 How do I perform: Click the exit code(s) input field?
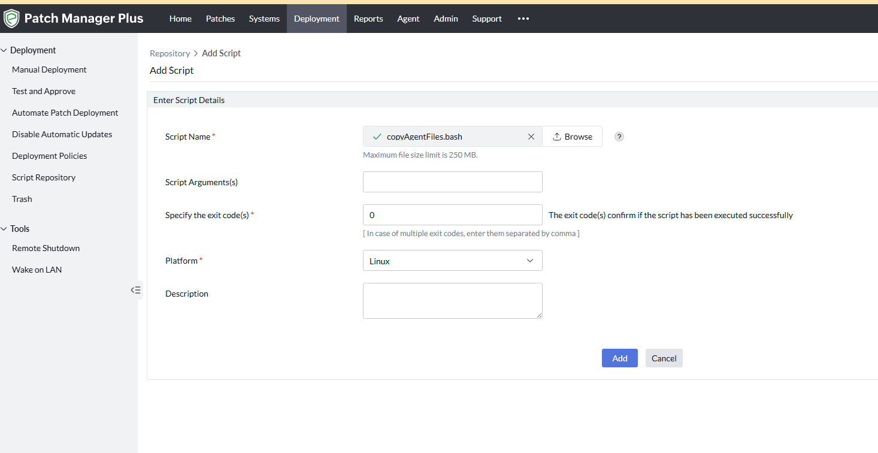[452, 215]
